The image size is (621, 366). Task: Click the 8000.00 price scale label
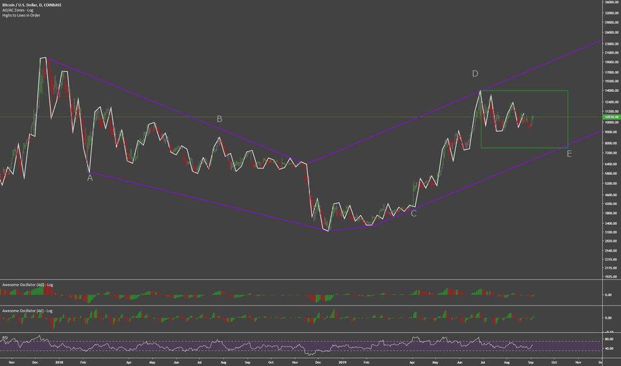tap(612, 143)
